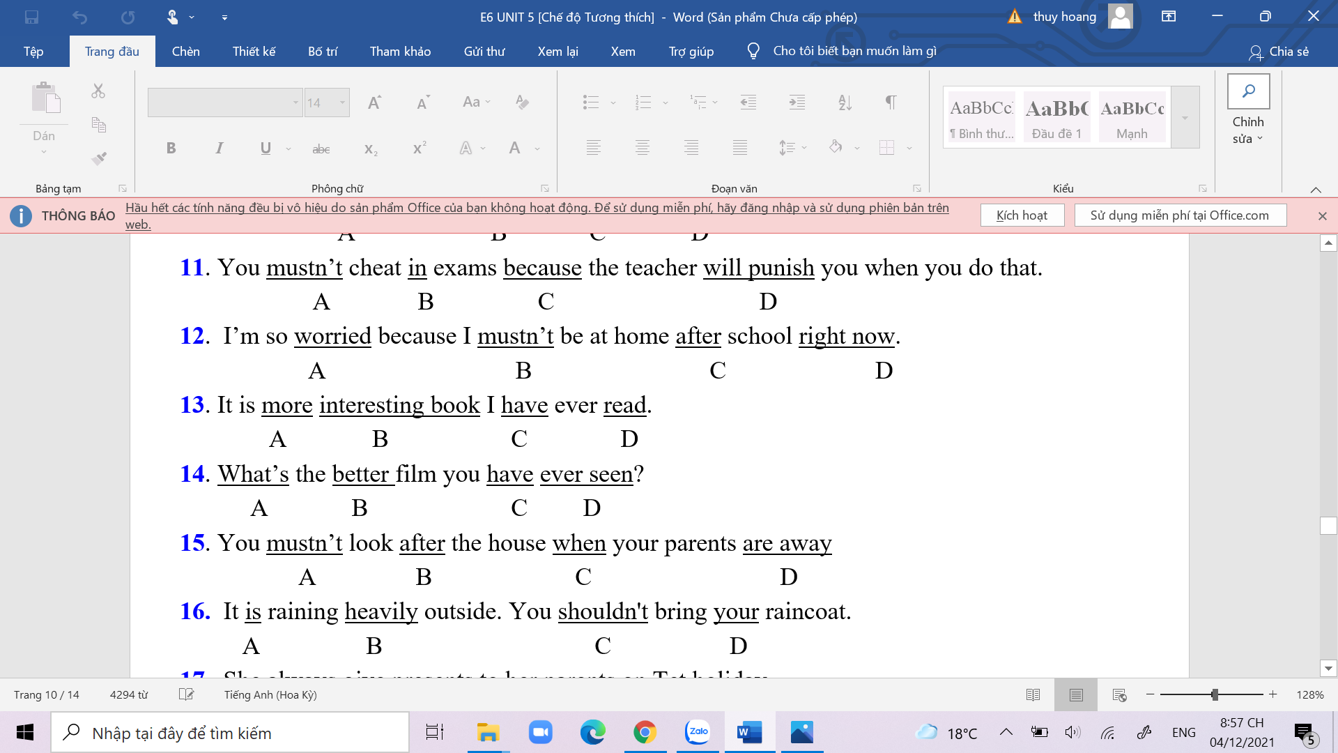Screen dimensions: 1338x753
Task: Toggle Italic formatting
Action: click(x=219, y=148)
